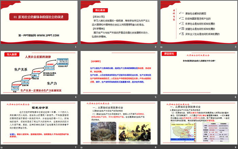The height and width of the screenshot is (149, 238).
Task: Select slide 3 thumbnail with five-item outline list
Action: point(199,22)
